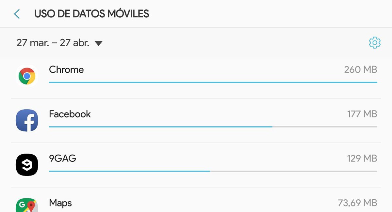Open data usage settings gear
This screenshot has height=212, width=392.
point(375,43)
